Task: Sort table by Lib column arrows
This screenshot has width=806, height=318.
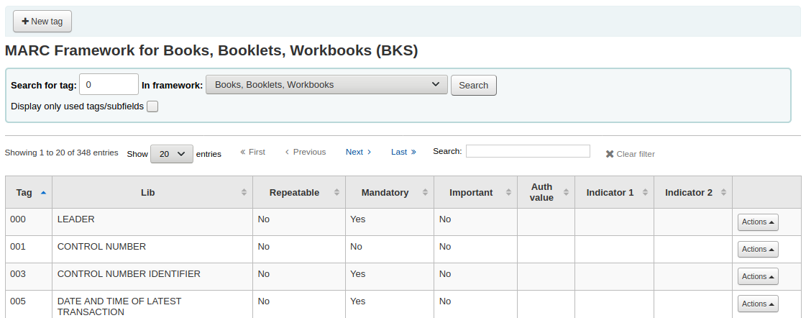Action: pyautogui.click(x=244, y=193)
